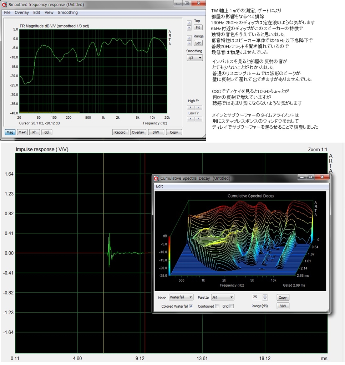Uncheck the Colored Waterfall checkbox
This screenshot has height=365, width=345.
191,306
